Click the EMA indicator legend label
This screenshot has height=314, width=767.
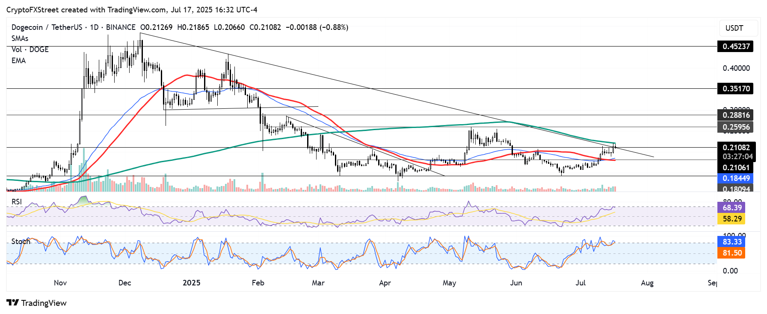tap(18, 61)
